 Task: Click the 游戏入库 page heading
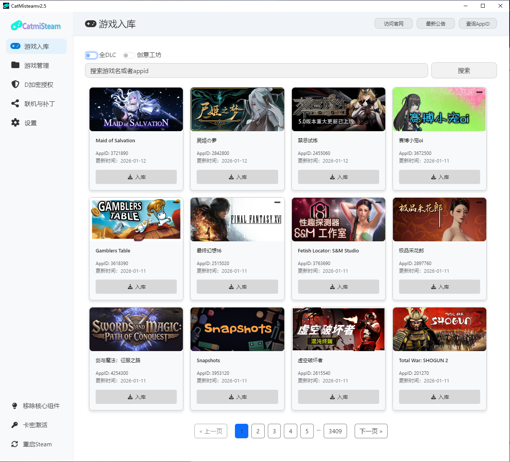(x=117, y=24)
